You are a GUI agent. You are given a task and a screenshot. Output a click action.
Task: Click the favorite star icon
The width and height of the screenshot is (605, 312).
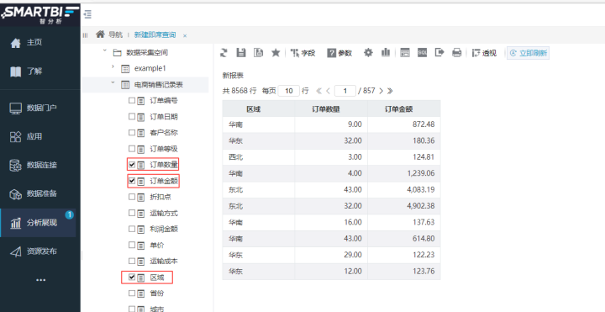tap(276, 52)
